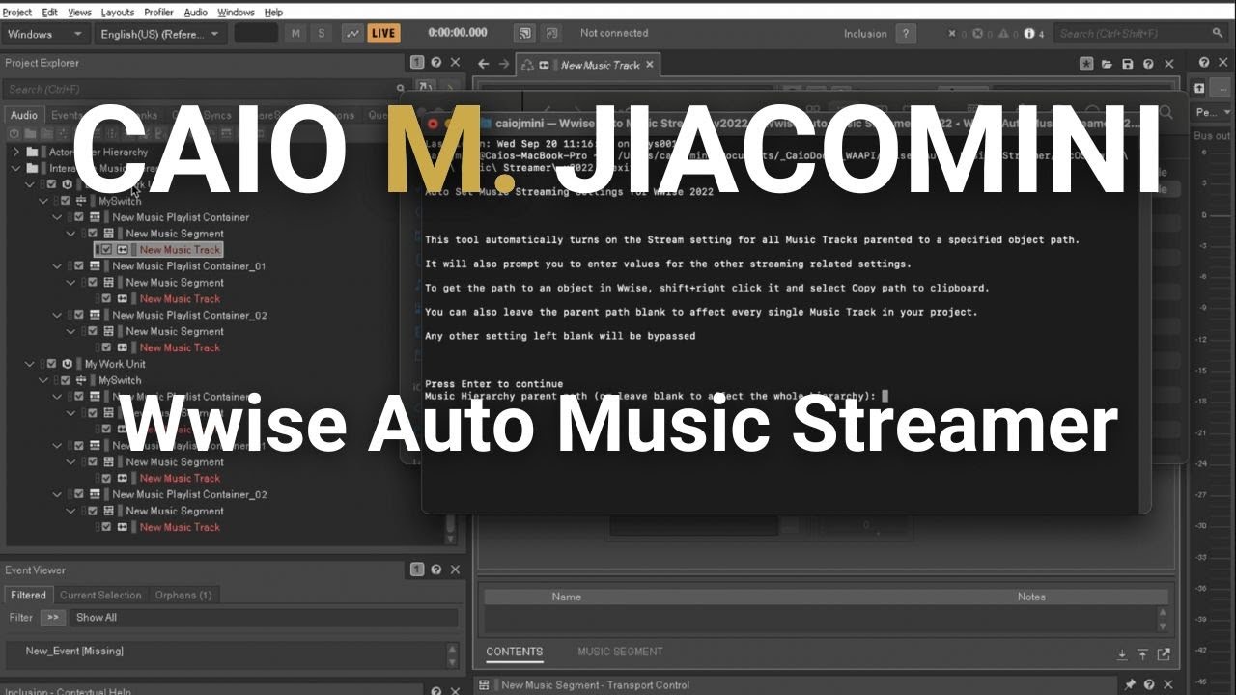Screen dimensions: 1236x695
Task: Open the Windows platform dropdown
Action: [45, 34]
